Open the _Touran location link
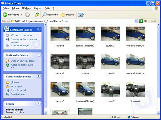Viewport: 161px width, 120px height. pyautogui.click(x=15, y=82)
